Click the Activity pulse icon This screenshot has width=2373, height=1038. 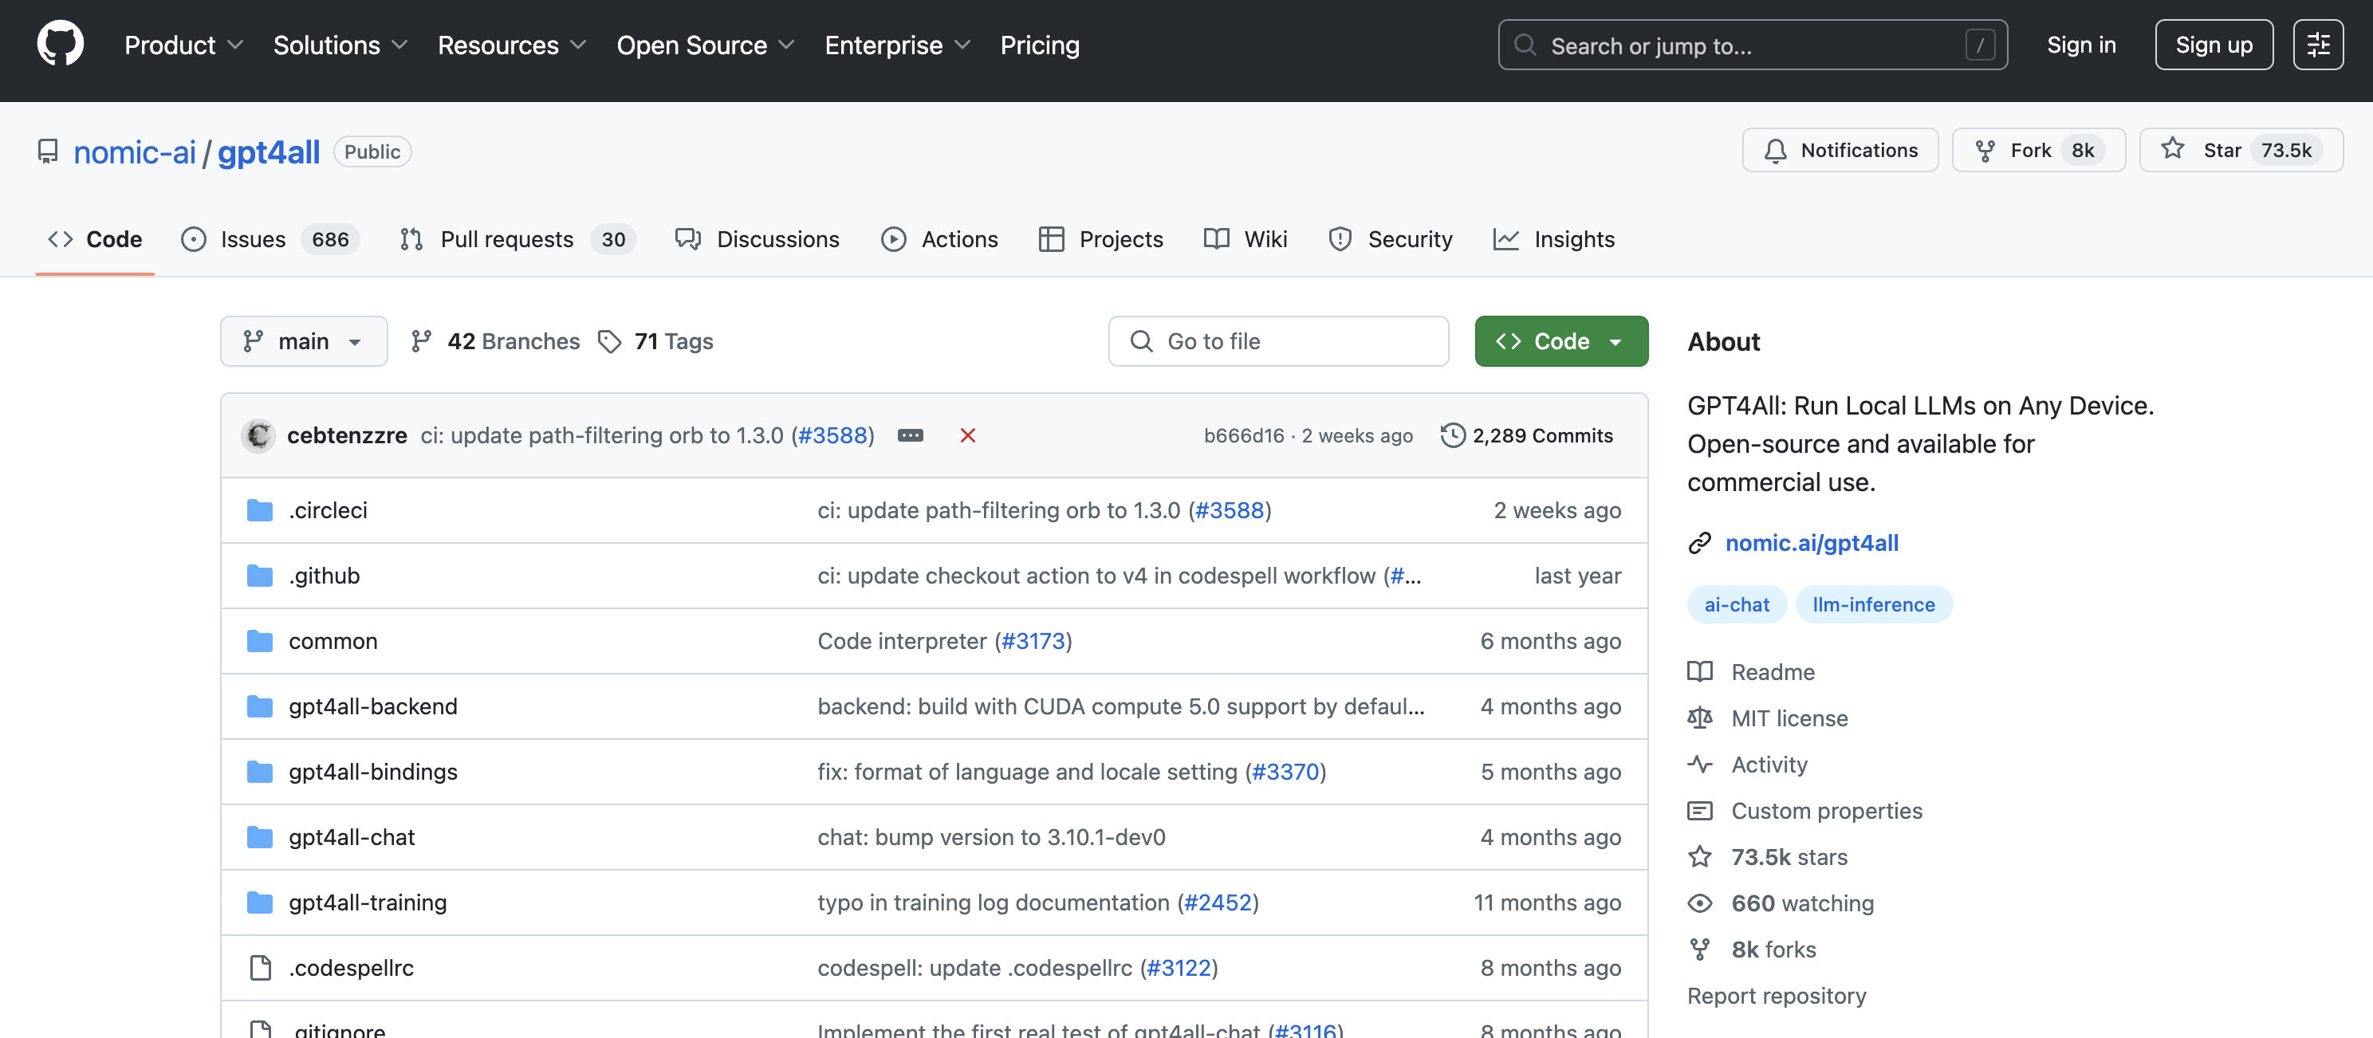1699,765
